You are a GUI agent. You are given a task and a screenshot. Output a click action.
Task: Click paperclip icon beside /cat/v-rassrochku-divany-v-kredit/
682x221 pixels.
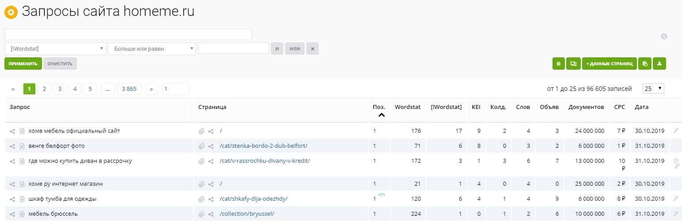click(202, 161)
